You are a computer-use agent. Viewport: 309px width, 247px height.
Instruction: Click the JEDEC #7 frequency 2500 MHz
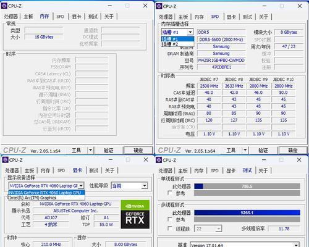click(x=209, y=86)
